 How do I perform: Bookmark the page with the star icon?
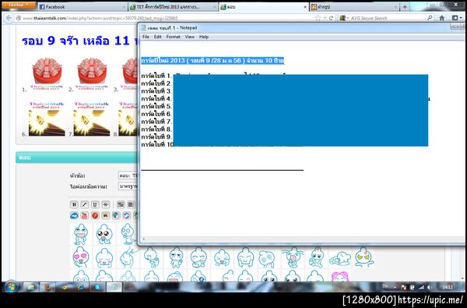coord(318,18)
